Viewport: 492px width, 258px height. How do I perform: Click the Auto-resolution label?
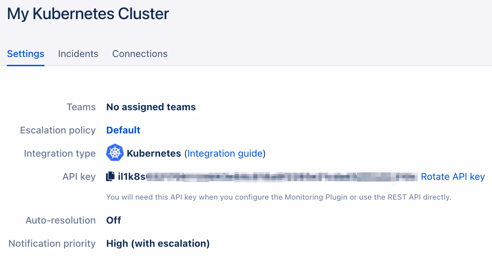click(61, 220)
